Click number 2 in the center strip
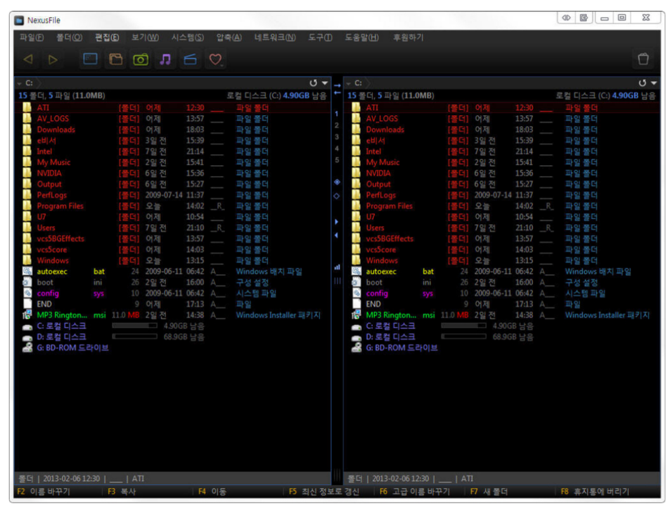The height and width of the screenshot is (509, 668). click(x=337, y=125)
